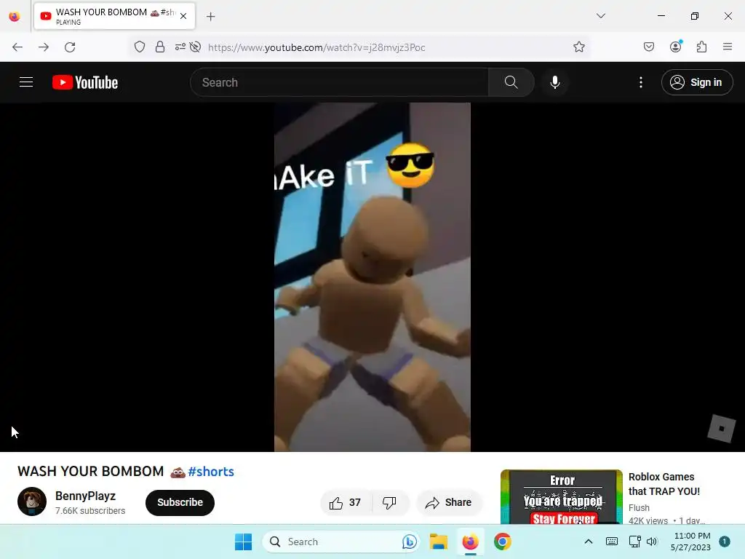
Task: Focus the YouTube search field
Action: (339, 82)
